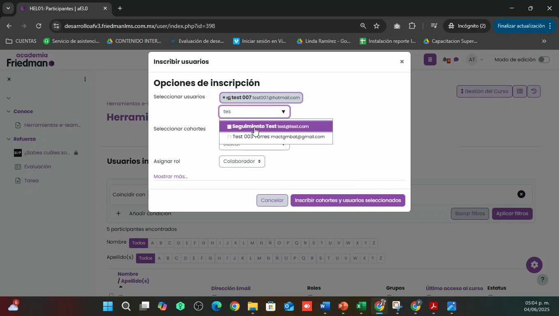This screenshot has height=316, width=559.
Task: Show more bookmarks chevron
Action: pos(544,41)
